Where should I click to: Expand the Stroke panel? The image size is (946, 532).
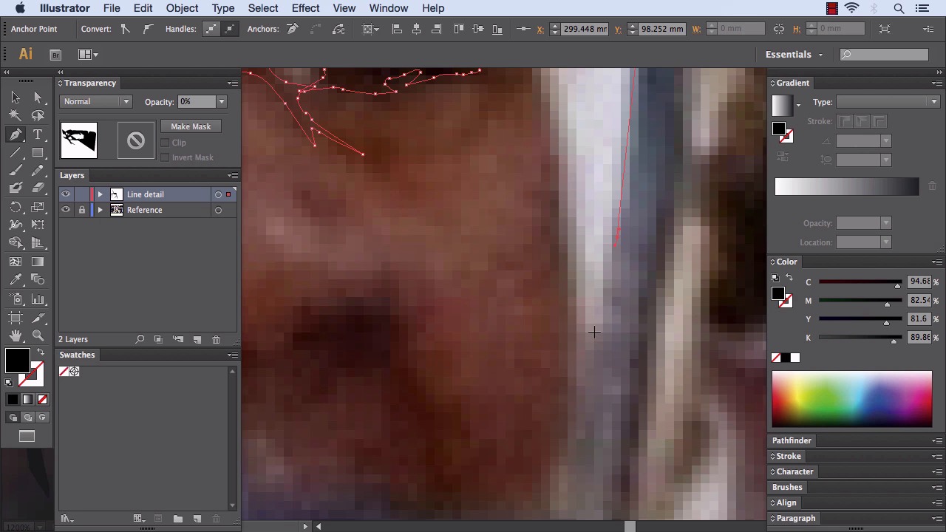coord(788,456)
